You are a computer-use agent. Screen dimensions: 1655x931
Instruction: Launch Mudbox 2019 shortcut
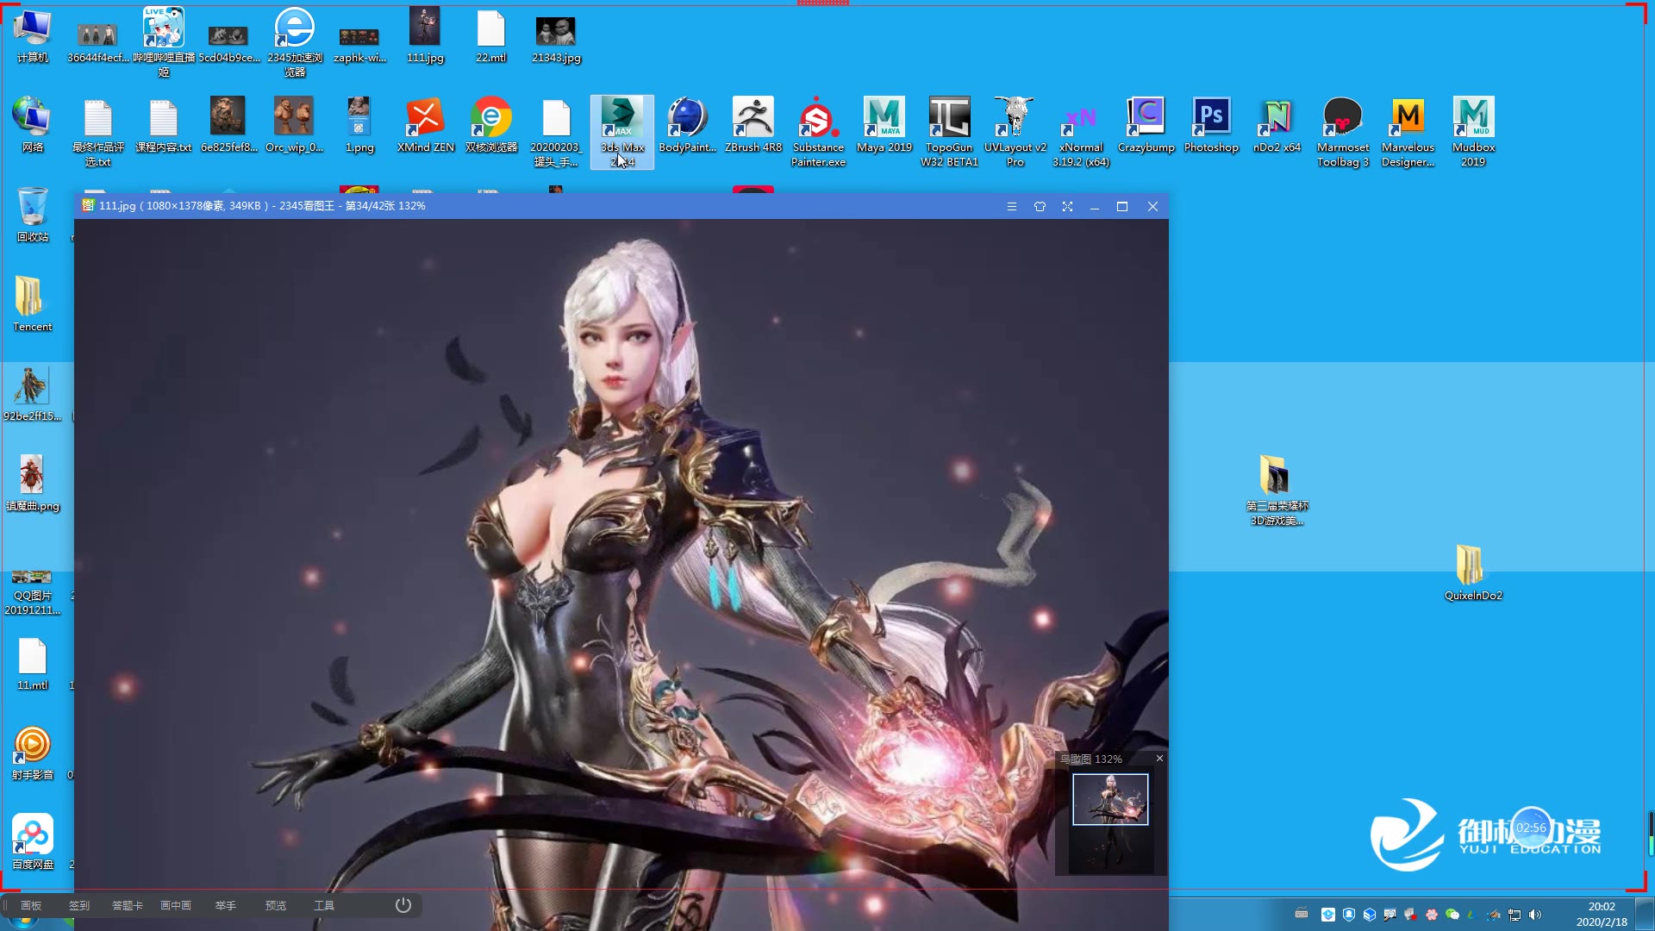tap(1474, 132)
